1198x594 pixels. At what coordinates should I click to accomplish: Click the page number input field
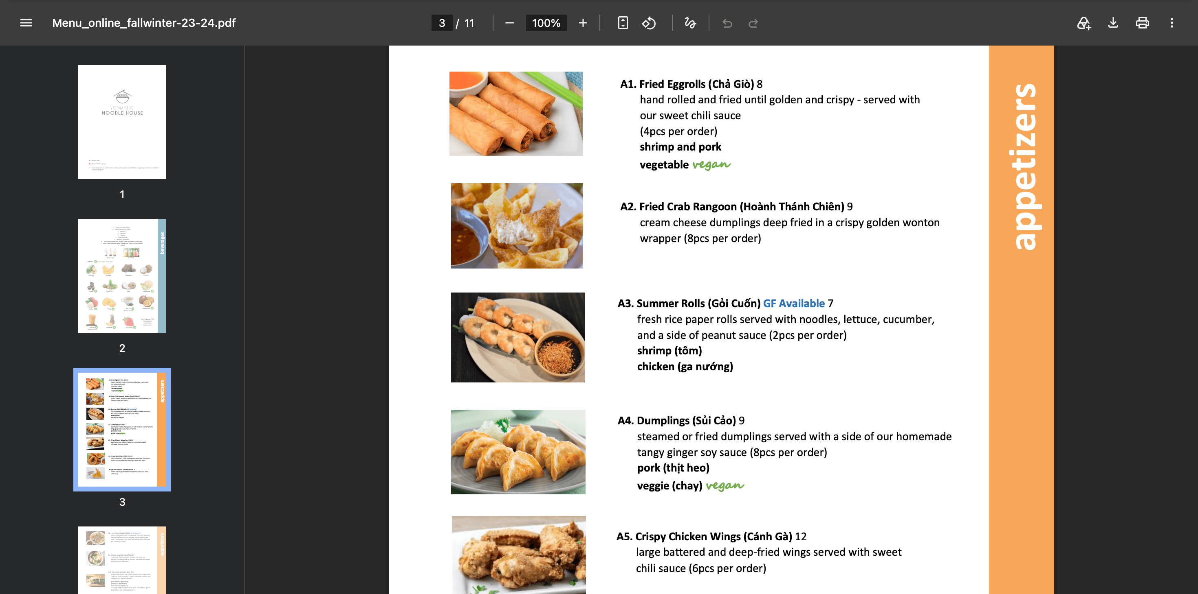tap(442, 23)
